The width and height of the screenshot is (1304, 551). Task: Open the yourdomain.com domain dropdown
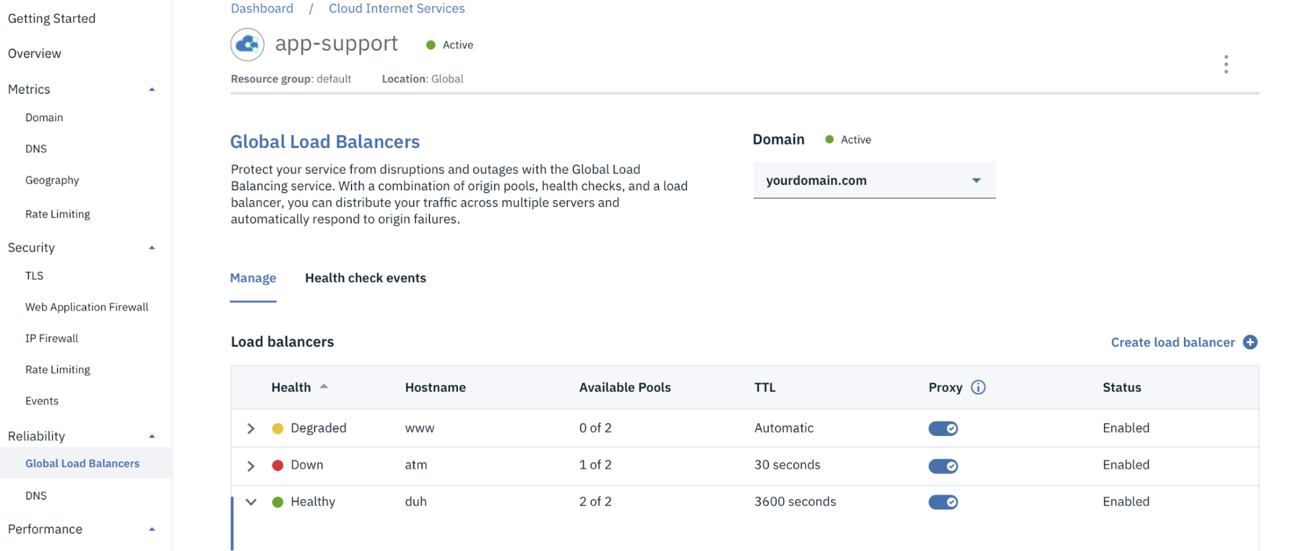coord(874,180)
